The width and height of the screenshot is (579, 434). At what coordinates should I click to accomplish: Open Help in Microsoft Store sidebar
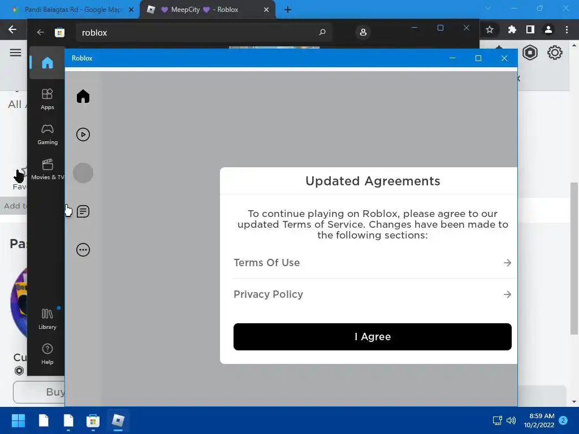tap(47, 354)
